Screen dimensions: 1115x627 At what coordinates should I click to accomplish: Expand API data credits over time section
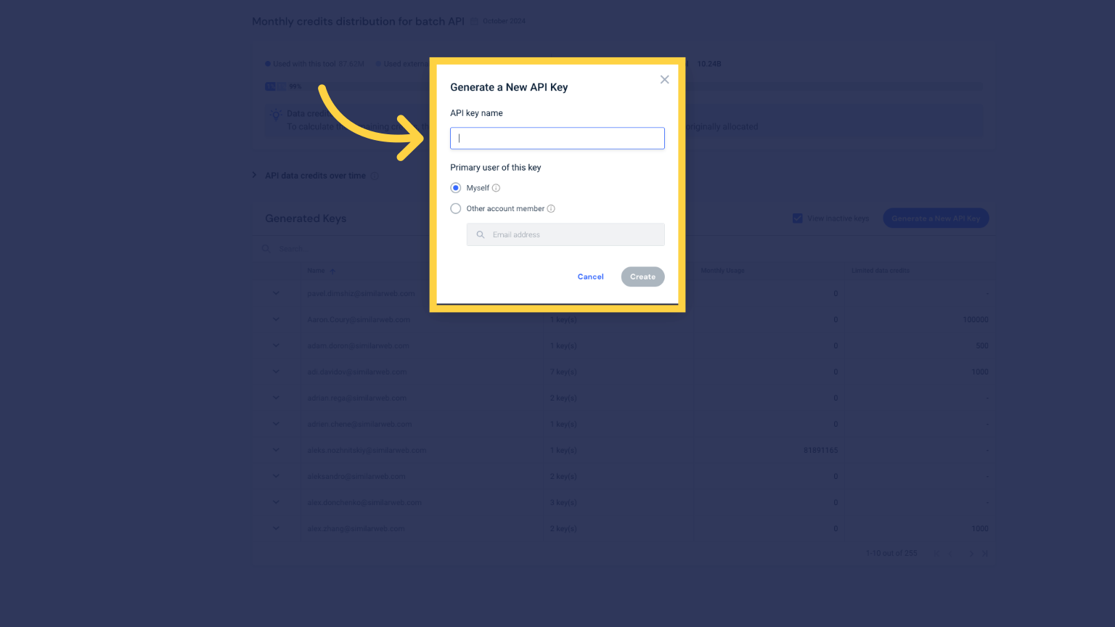pyautogui.click(x=254, y=176)
